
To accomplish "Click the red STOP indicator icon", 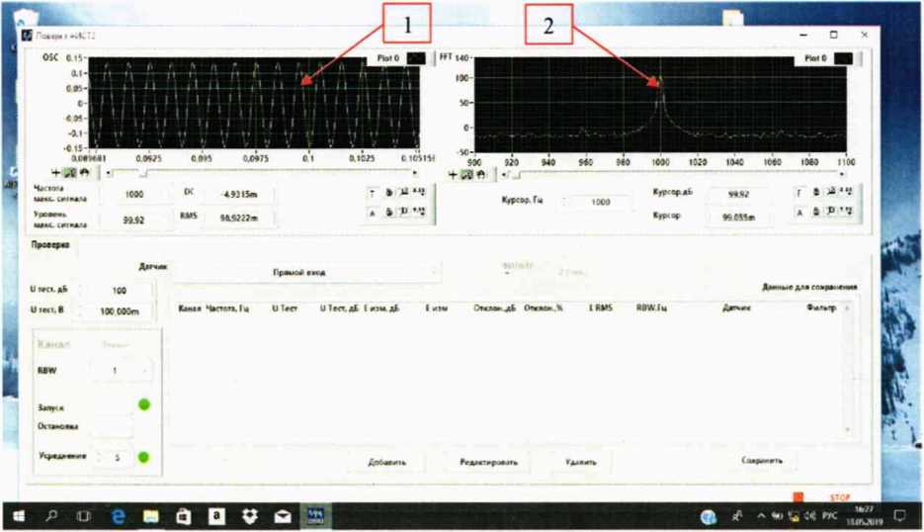I will 798,498.
